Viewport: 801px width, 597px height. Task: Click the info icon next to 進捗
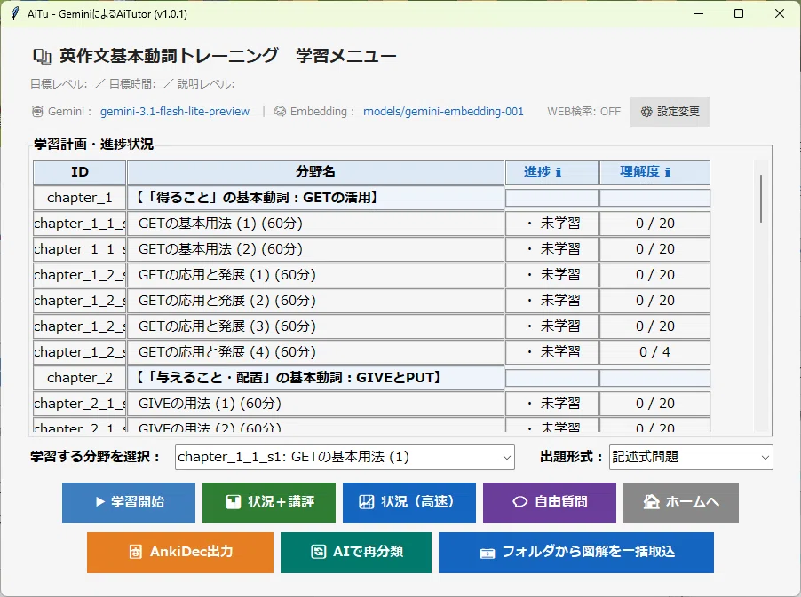coord(559,172)
